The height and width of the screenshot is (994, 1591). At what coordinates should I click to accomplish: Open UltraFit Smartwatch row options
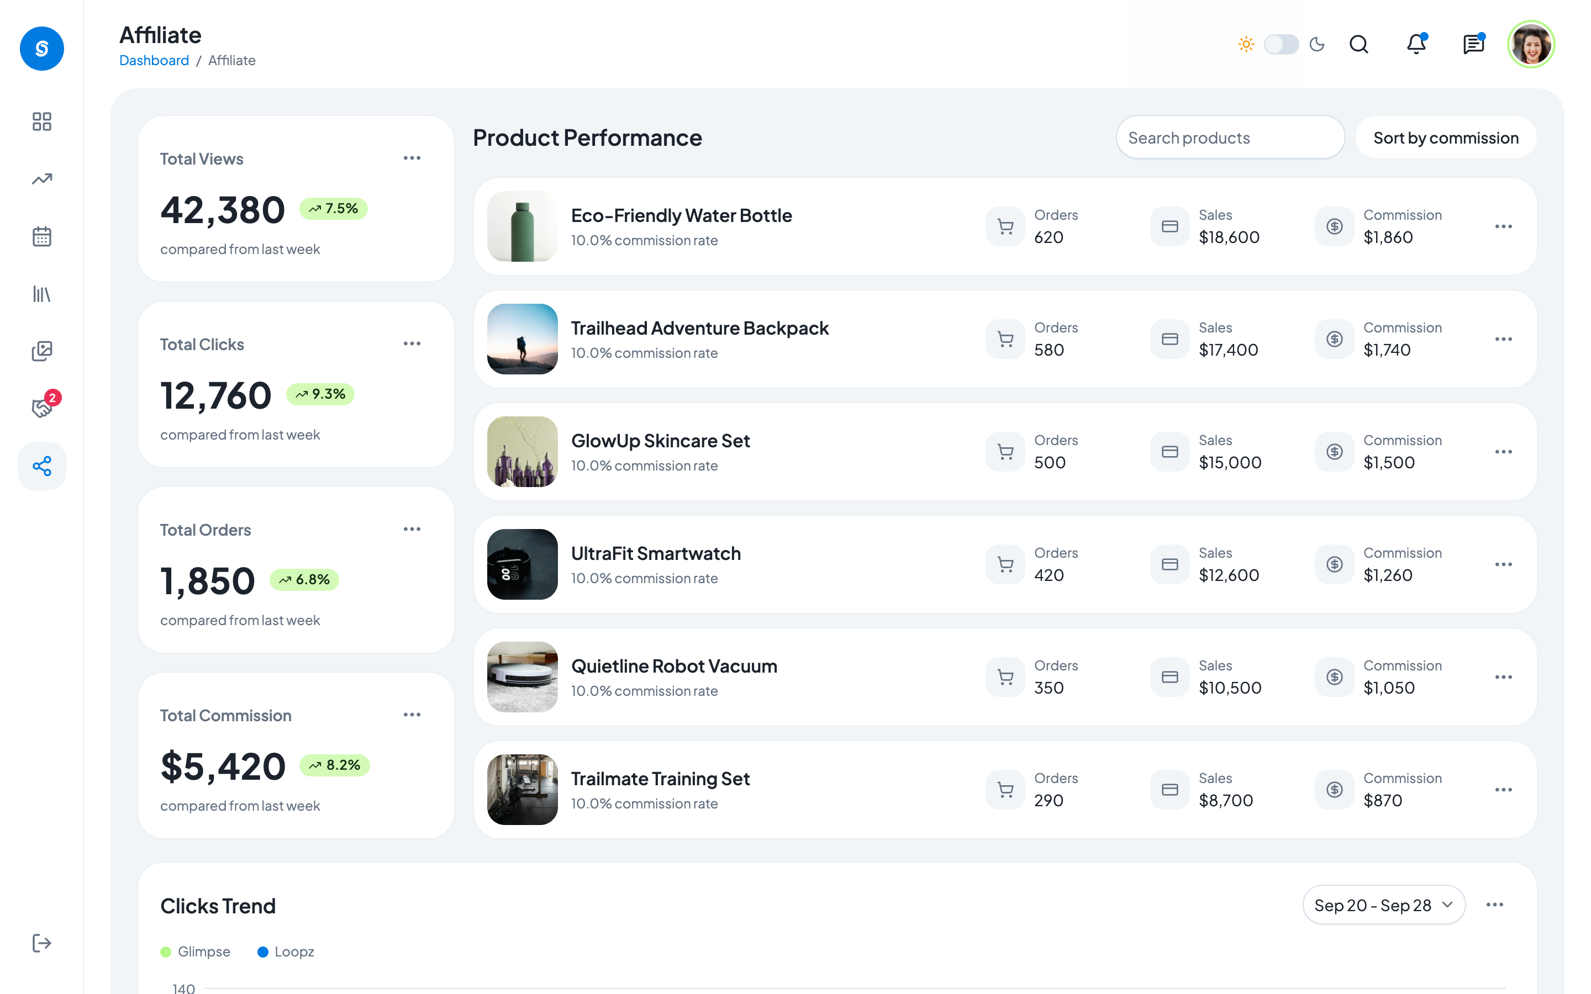pyautogui.click(x=1504, y=564)
